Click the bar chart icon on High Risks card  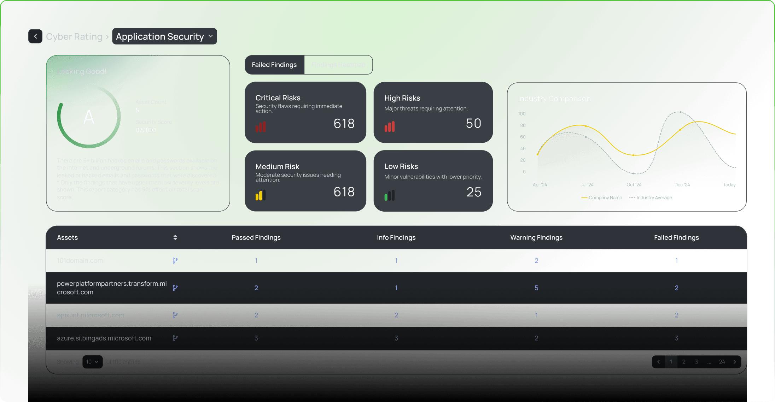click(389, 126)
